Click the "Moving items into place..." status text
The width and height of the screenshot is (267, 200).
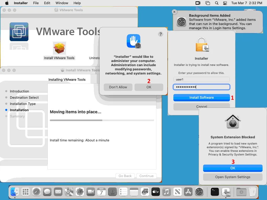point(75,112)
